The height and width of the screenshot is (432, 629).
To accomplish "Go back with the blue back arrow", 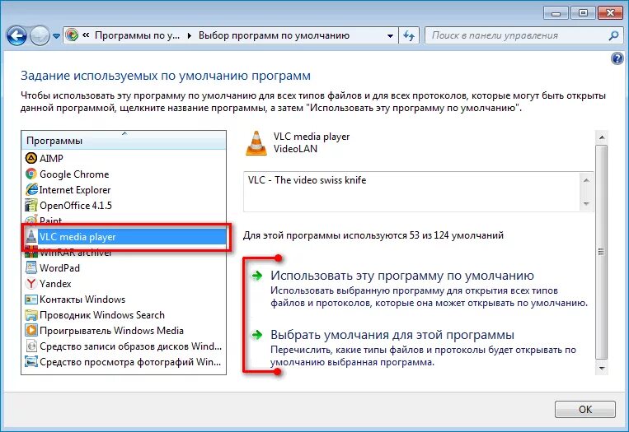I will pyautogui.click(x=16, y=35).
